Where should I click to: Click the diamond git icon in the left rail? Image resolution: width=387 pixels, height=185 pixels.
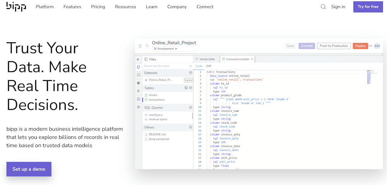tap(139, 83)
